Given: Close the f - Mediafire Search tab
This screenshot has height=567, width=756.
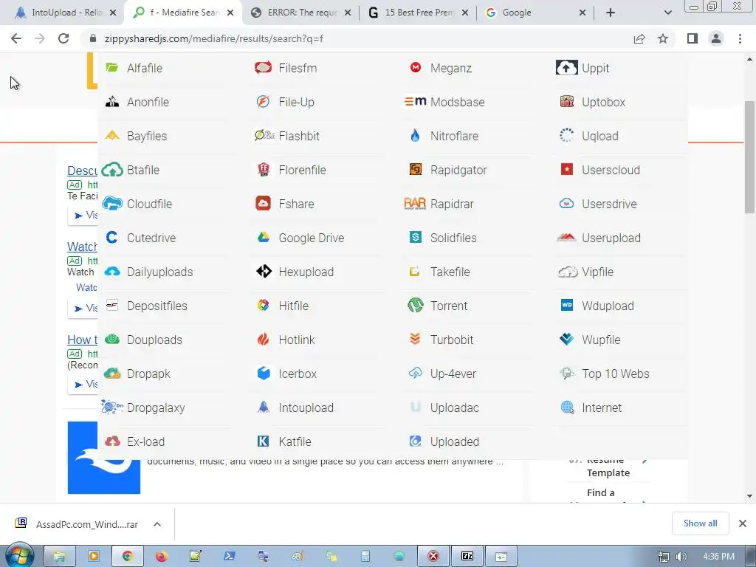Looking at the screenshot, I should pos(230,13).
